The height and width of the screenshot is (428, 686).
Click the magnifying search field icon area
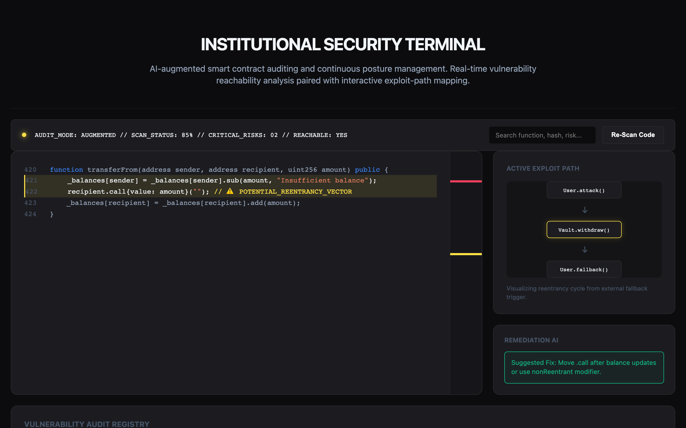(499, 135)
